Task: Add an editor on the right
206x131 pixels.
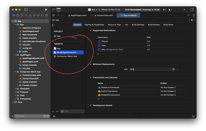Action: tap(194, 15)
